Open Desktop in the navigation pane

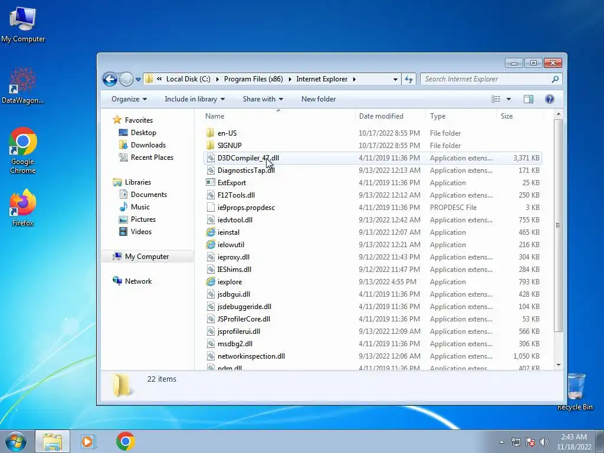click(x=143, y=133)
